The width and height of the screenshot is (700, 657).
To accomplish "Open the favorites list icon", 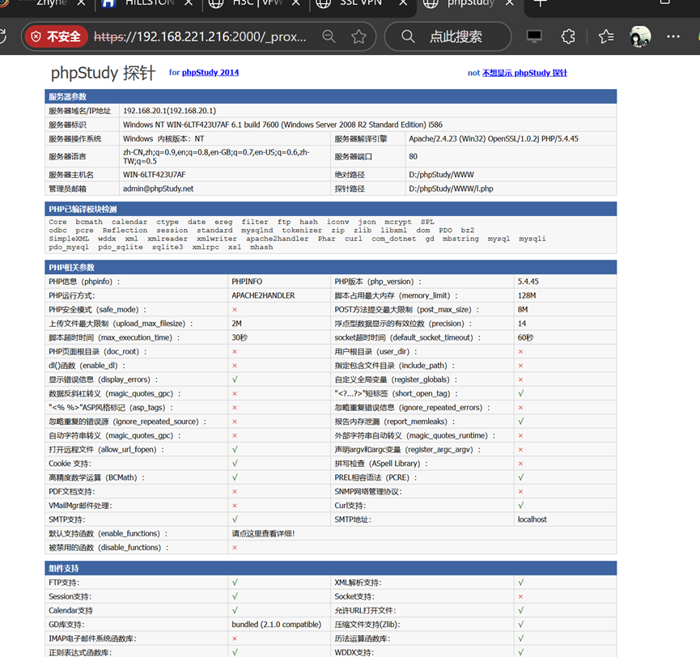I will (x=606, y=36).
